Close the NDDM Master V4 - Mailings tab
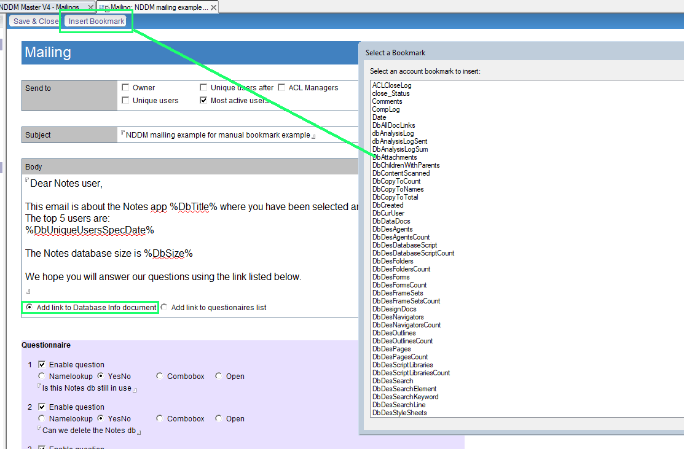 [x=90, y=7]
